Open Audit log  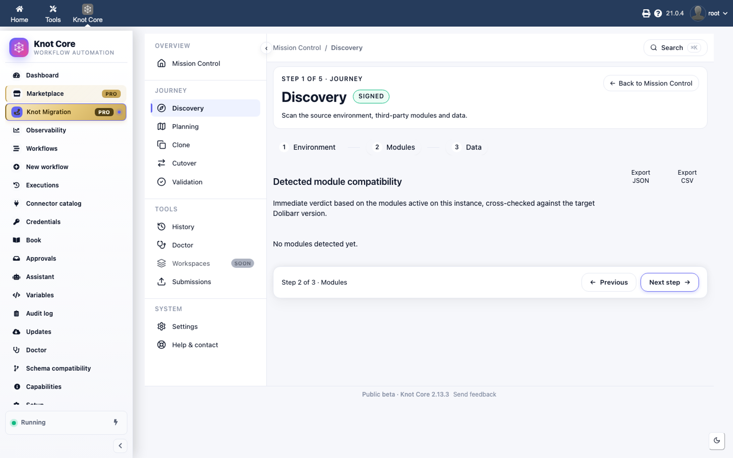66,313
